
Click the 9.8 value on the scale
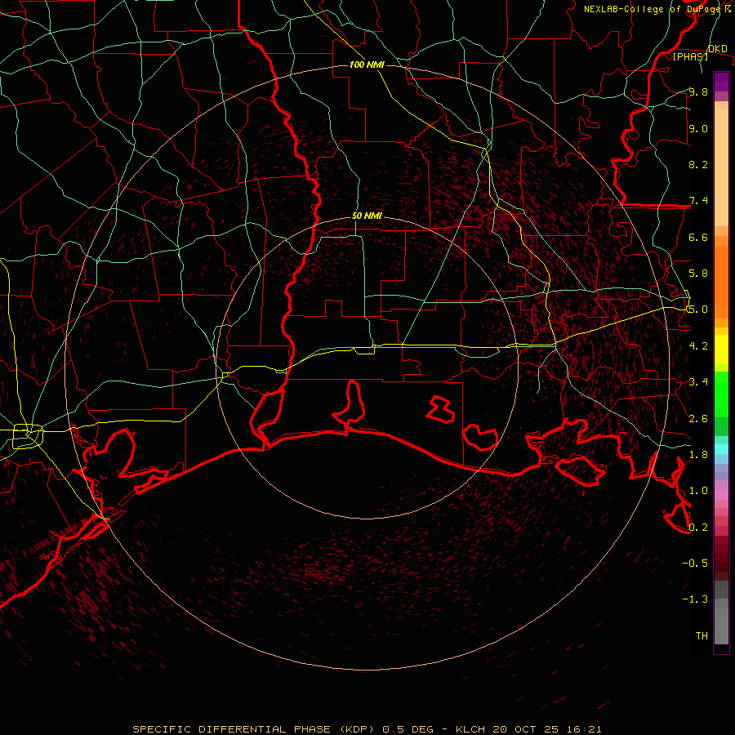[x=698, y=91]
